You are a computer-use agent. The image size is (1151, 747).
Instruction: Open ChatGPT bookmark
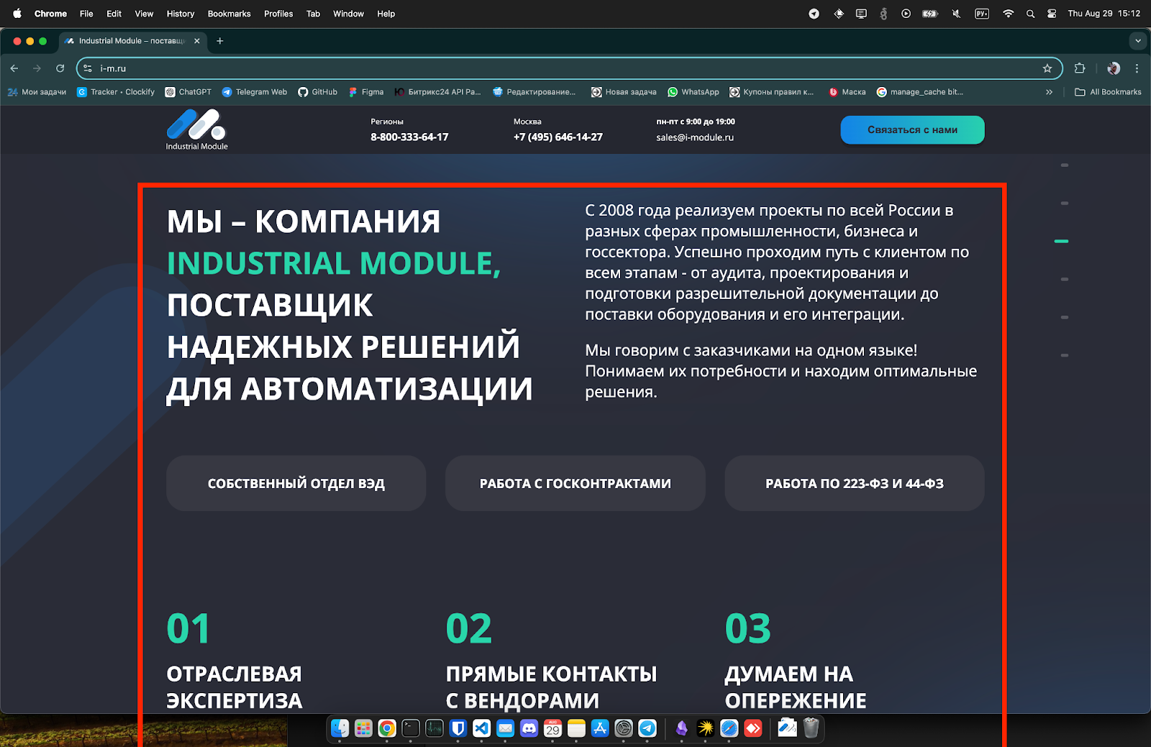pyautogui.click(x=188, y=92)
